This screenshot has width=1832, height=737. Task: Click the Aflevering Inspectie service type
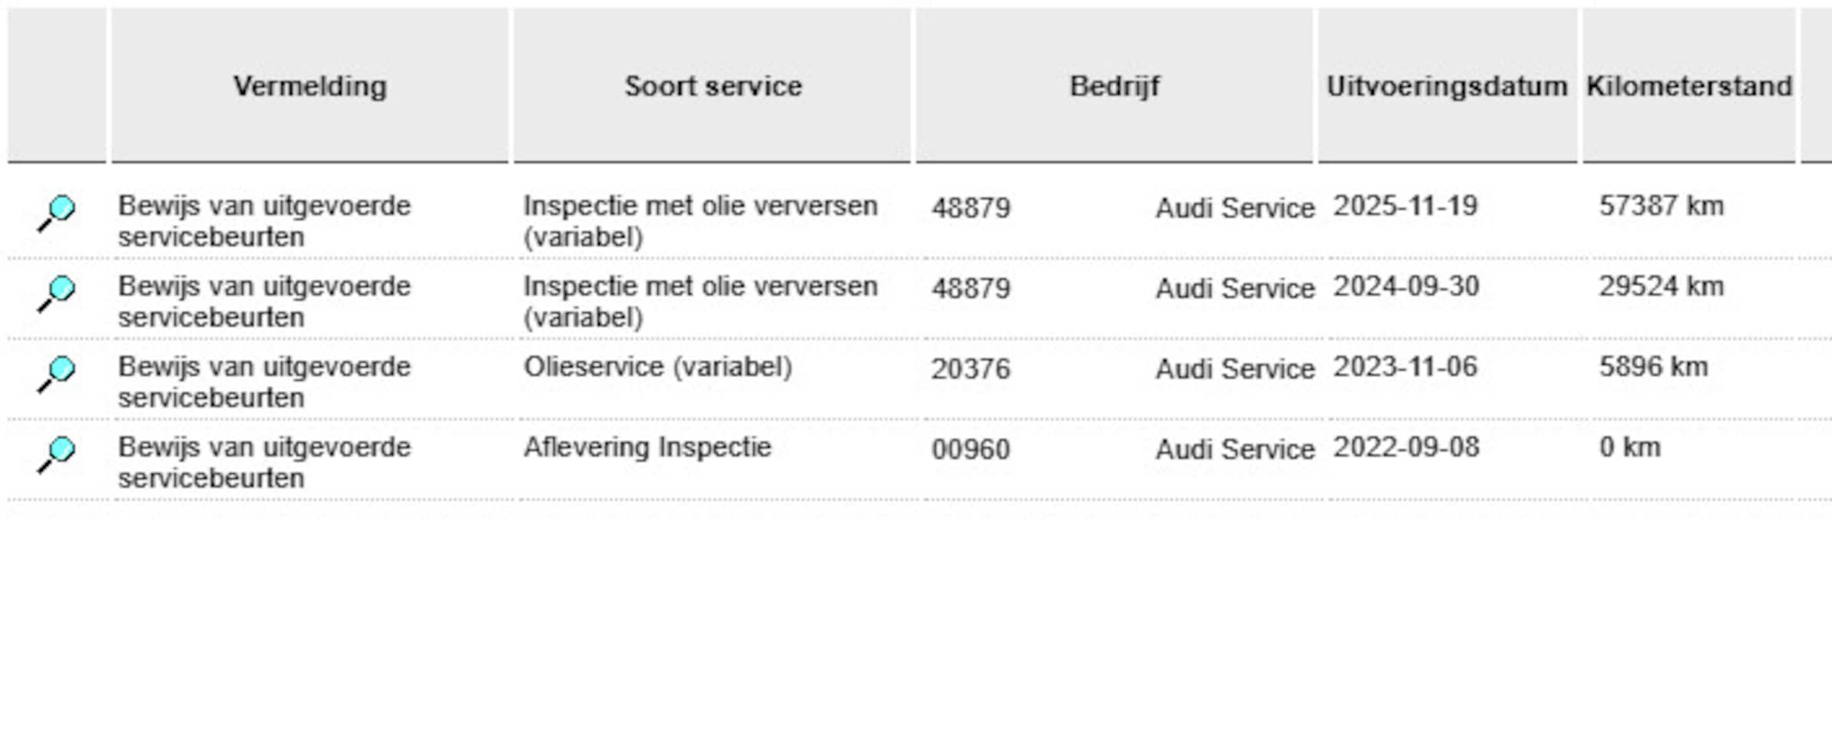[647, 447]
